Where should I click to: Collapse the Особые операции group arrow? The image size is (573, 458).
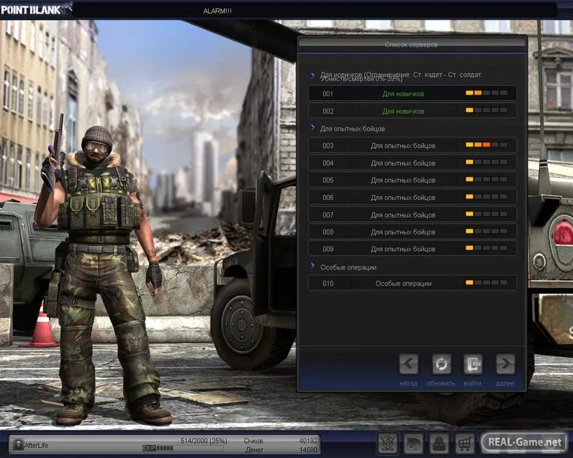tap(313, 266)
